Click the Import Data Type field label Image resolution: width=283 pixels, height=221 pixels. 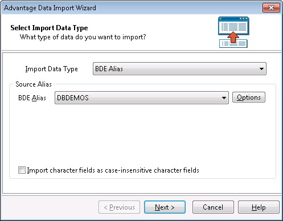52,69
